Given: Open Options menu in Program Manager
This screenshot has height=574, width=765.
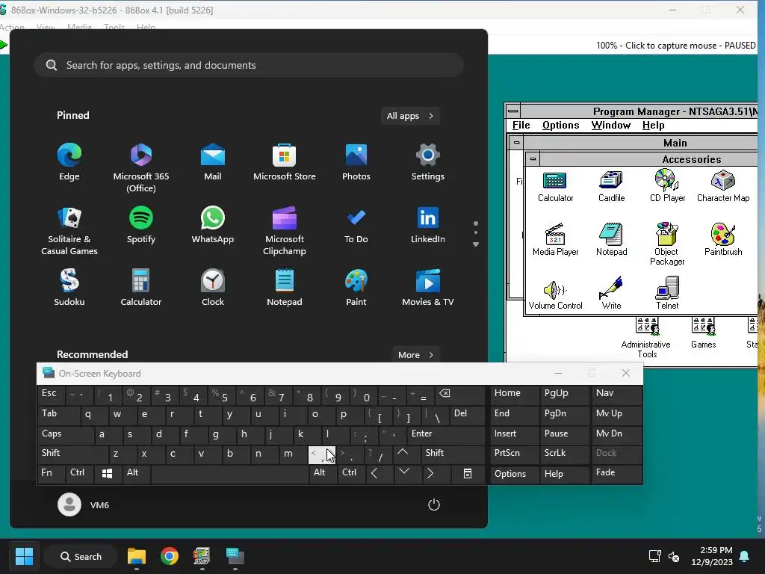Looking at the screenshot, I should click(560, 125).
